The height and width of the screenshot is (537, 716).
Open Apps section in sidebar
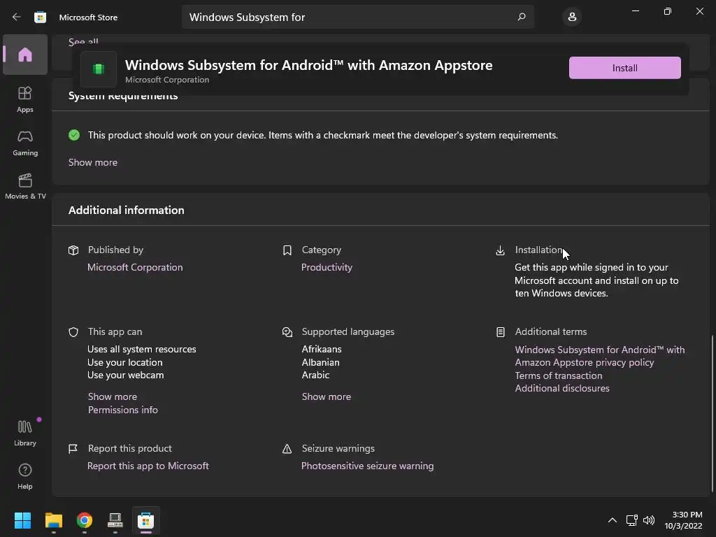tap(25, 99)
